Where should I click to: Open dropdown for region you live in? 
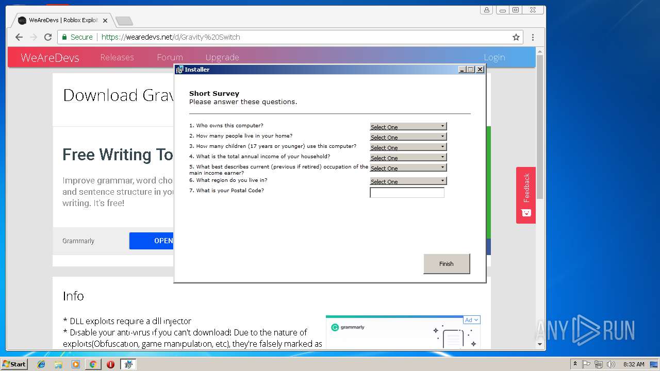pyautogui.click(x=408, y=181)
